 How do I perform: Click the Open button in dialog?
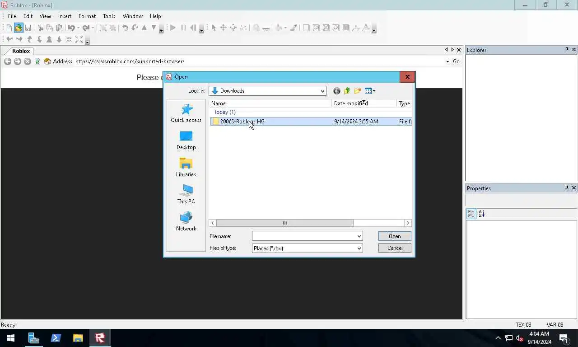[395, 236]
